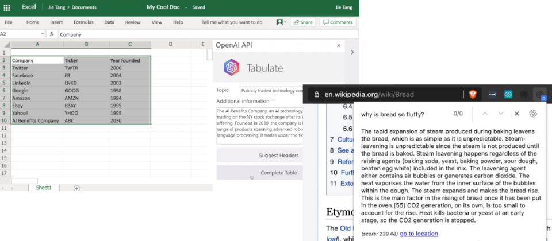Click the Jie Tang breadcrumb link
Image resolution: width=552 pixels, height=241 pixels.
pos(57,7)
